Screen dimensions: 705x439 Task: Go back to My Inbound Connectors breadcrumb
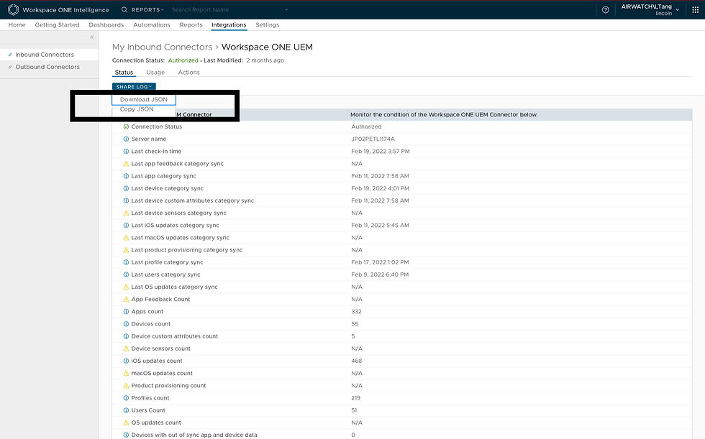pos(163,47)
